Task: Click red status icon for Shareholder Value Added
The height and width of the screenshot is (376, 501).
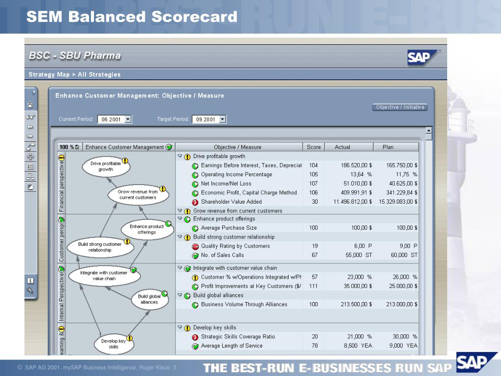Action: point(195,202)
